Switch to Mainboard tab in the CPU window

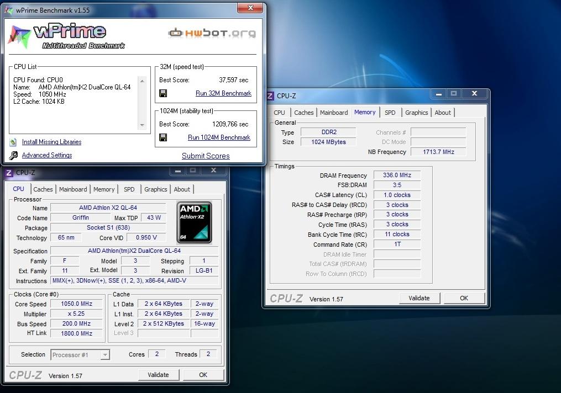tap(73, 189)
